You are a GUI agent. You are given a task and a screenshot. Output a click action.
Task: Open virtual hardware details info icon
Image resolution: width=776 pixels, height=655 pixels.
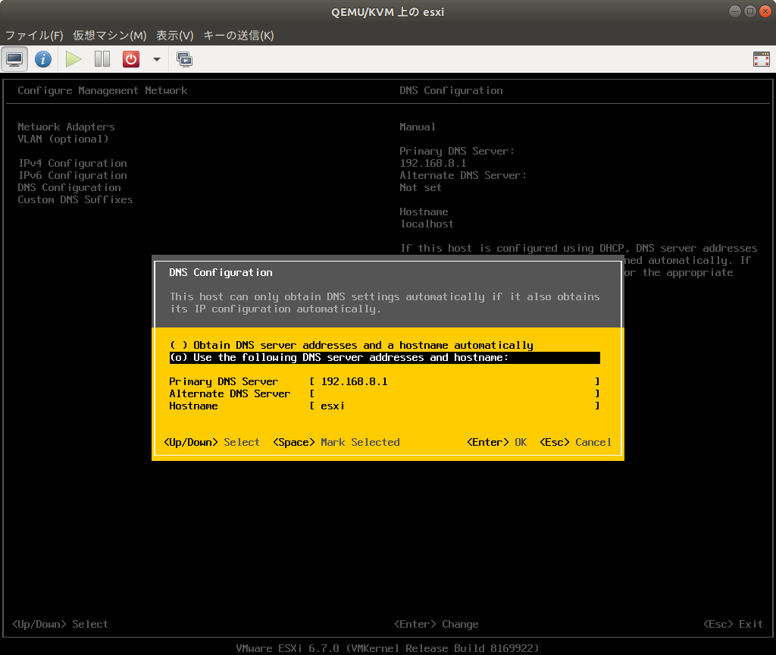point(43,59)
